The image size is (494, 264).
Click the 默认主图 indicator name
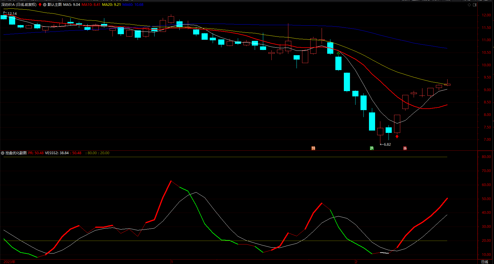55,5
